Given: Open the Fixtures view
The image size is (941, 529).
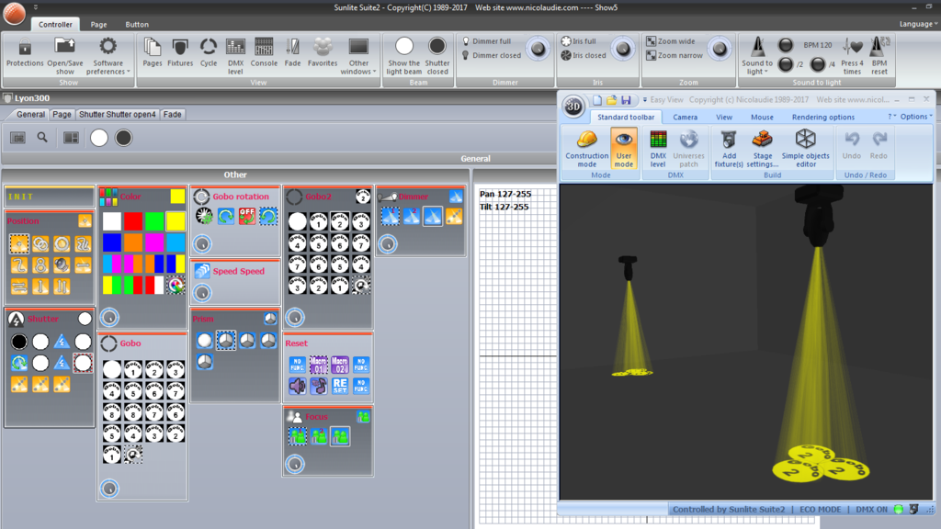Looking at the screenshot, I should coord(180,52).
